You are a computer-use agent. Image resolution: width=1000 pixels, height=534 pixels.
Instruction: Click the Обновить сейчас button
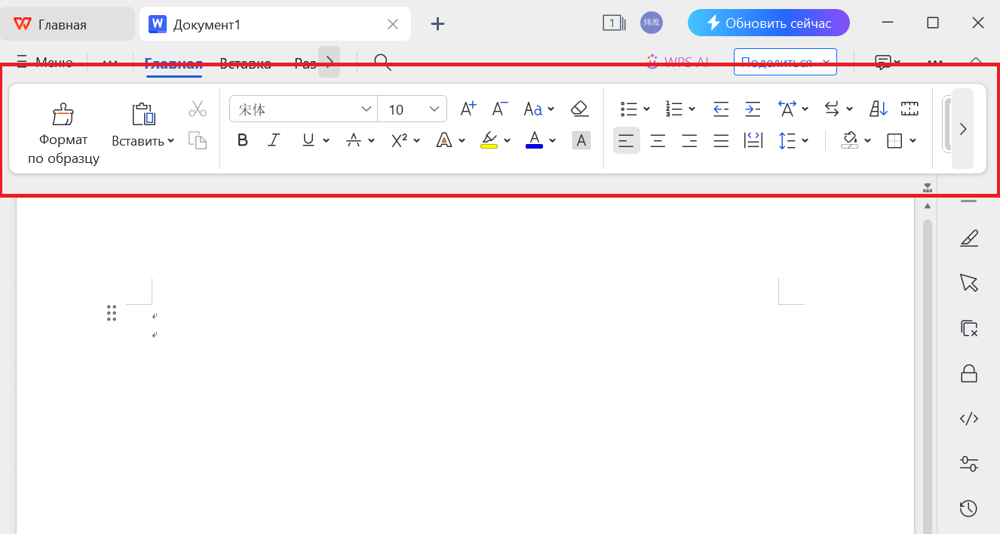point(768,23)
